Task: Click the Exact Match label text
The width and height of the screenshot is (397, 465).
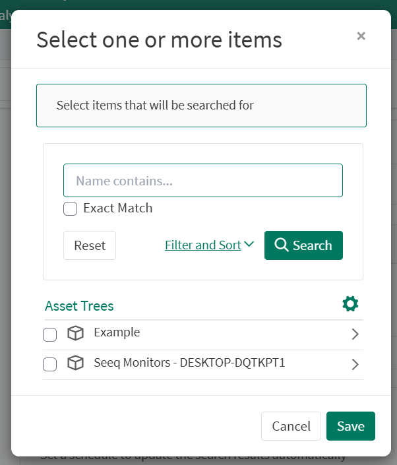Action: pyautogui.click(x=117, y=208)
